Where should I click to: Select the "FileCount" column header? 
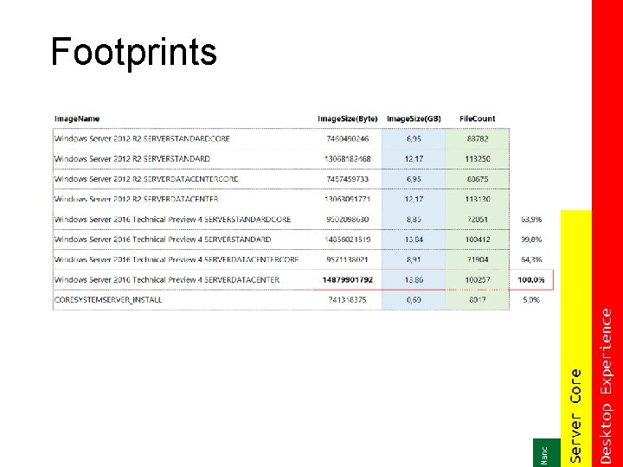[477, 118]
